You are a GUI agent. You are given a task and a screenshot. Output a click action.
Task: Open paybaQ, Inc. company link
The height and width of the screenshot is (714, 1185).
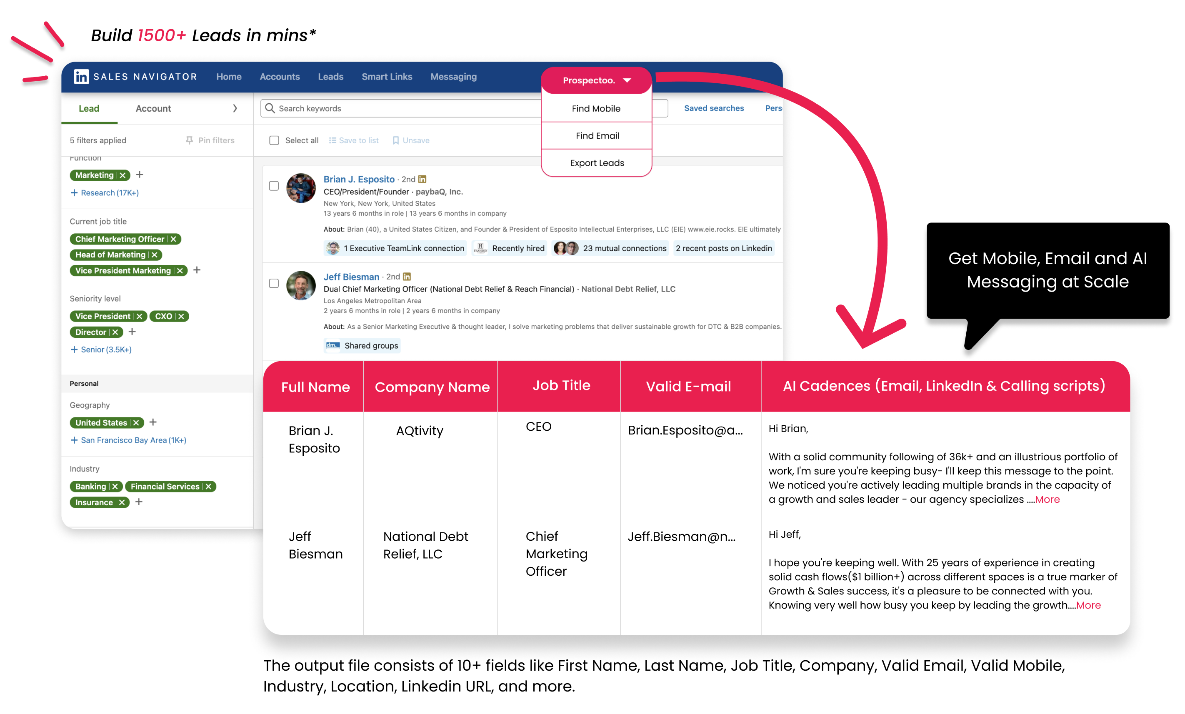point(440,192)
